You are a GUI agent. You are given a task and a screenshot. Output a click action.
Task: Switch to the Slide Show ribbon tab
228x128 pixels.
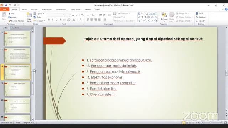pyautogui.click(x=75, y=9)
